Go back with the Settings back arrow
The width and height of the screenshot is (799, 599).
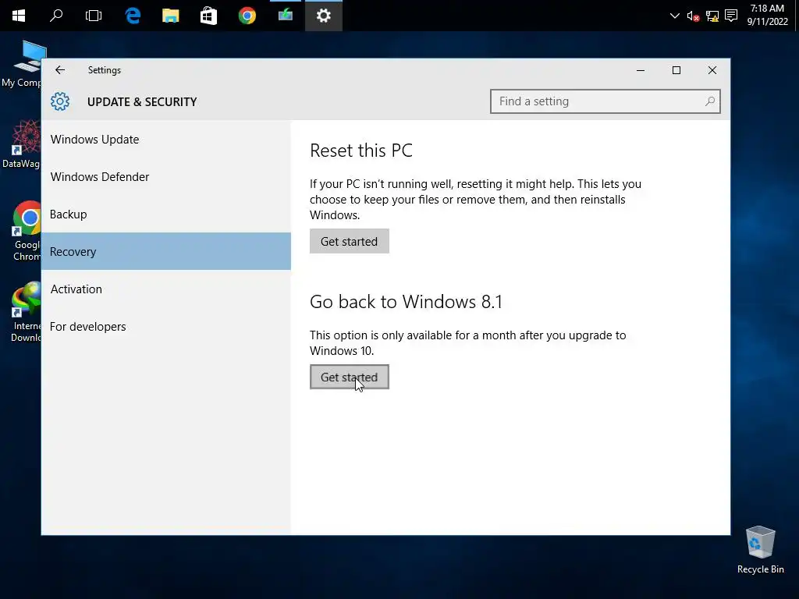[60, 69]
